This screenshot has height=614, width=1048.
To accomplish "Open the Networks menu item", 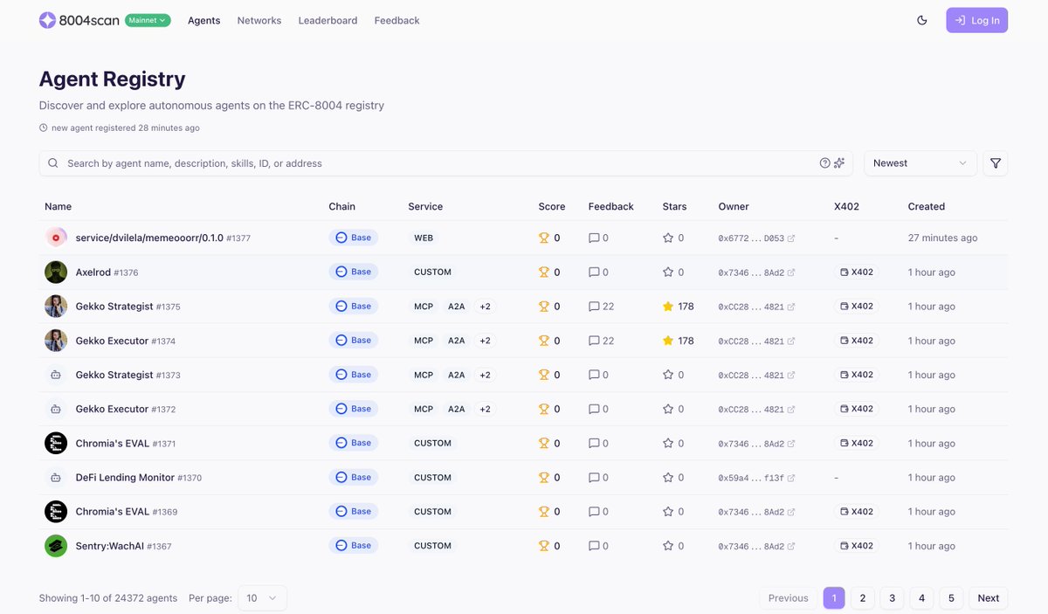I will (x=259, y=19).
